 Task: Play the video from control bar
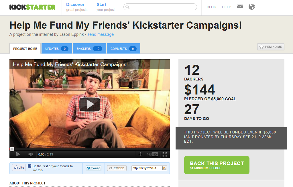(x=18, y=154)
